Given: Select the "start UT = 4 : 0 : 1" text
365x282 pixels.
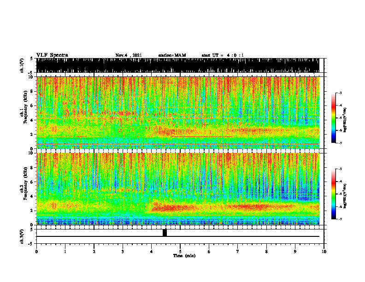Looking at the screenshot, I should [x=223, y=55].
